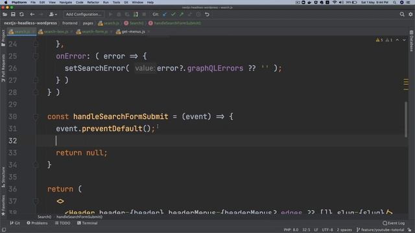415x233 pixels.
Task: Click Git Push arrow icon
Action: pyautogui.click(x=182, y=14)
